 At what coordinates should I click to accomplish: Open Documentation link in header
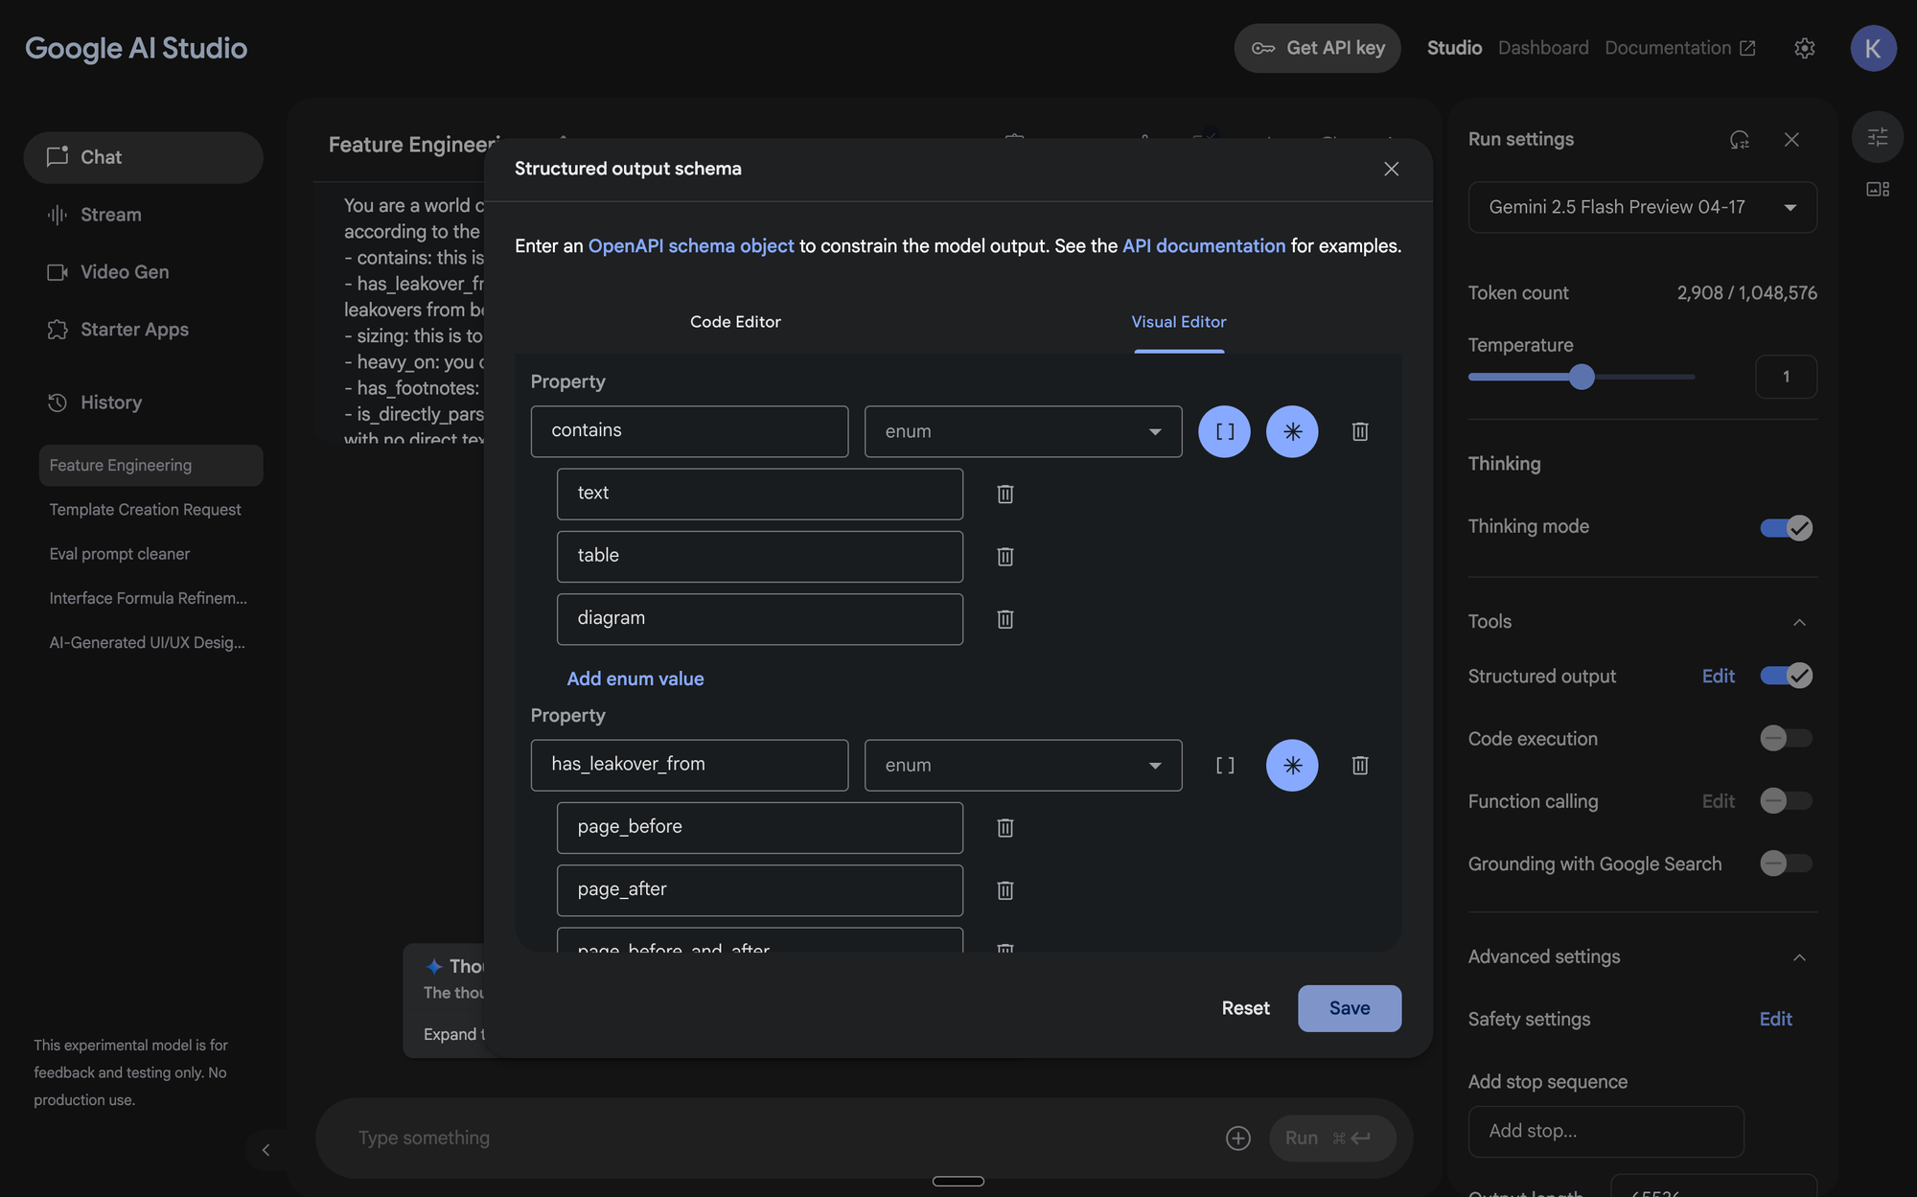(x=1679, y=48)
